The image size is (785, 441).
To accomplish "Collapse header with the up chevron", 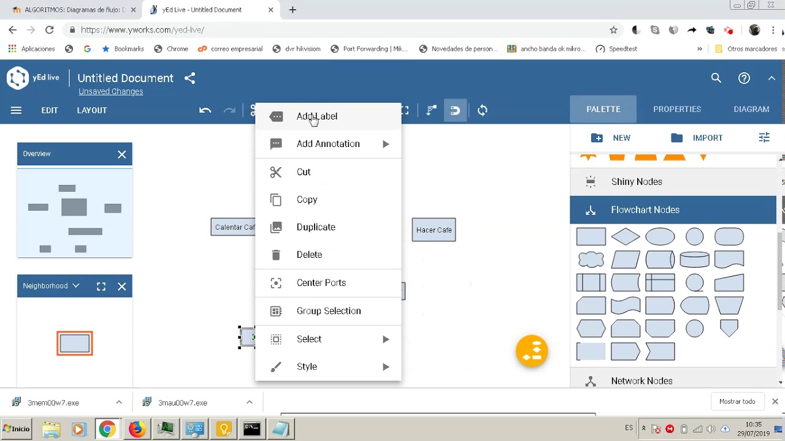I will coord(772,78).
